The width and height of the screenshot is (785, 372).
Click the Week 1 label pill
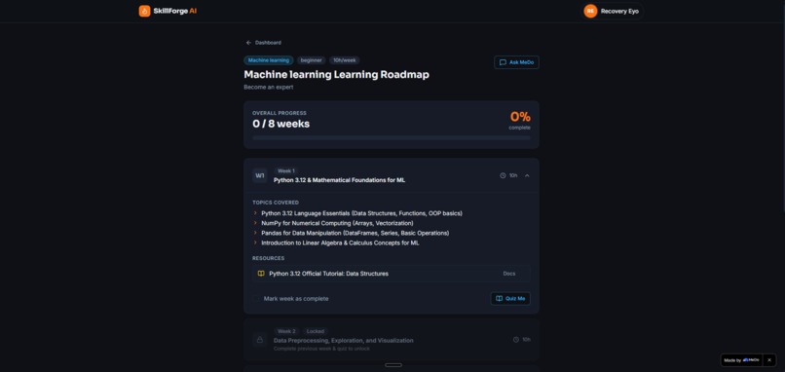tap(286, 170)
